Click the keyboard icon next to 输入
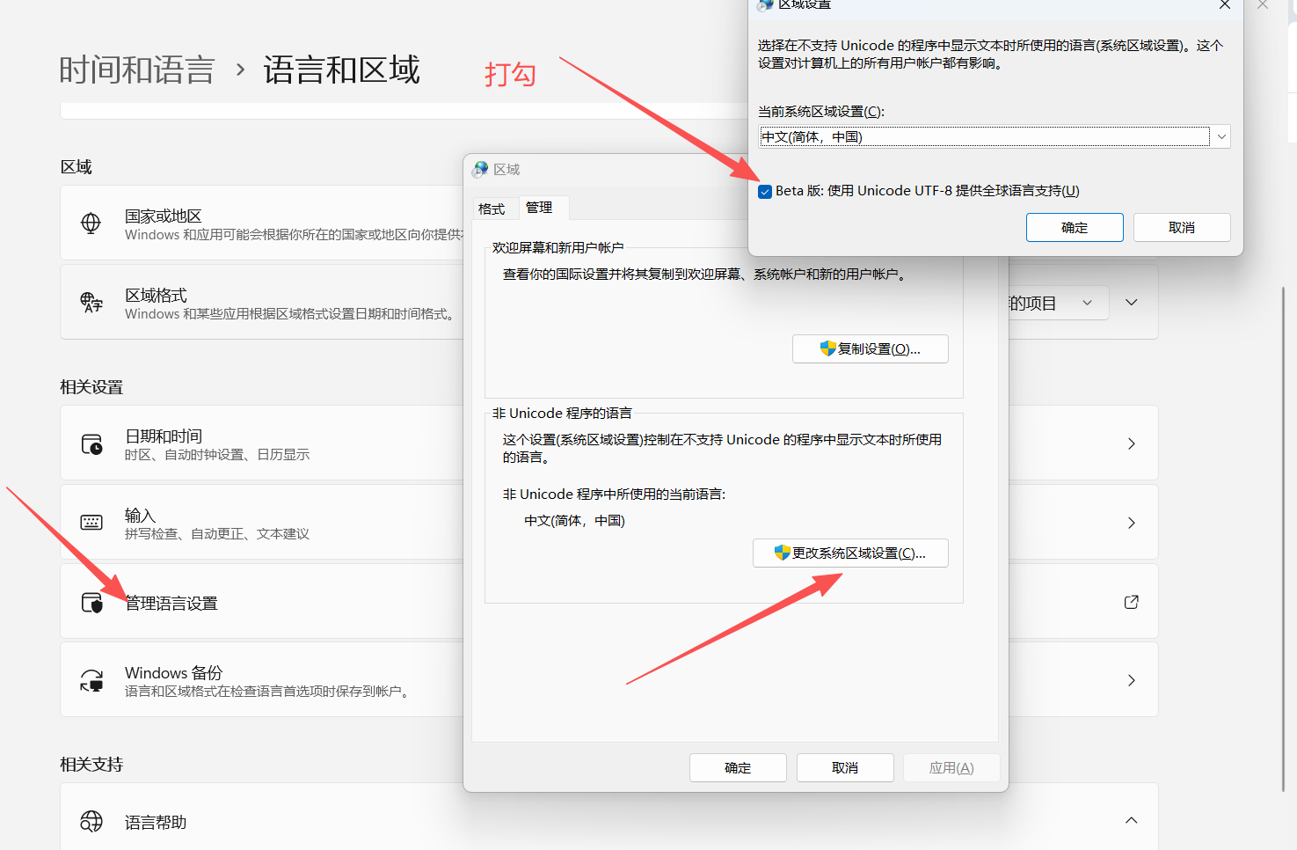This screenshot has width=1297, height=850. point(91,523)
